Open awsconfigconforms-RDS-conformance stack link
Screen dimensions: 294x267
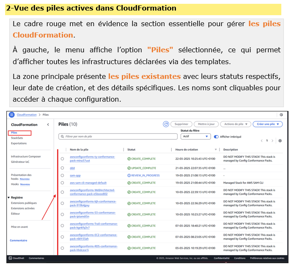pos(94,248)
